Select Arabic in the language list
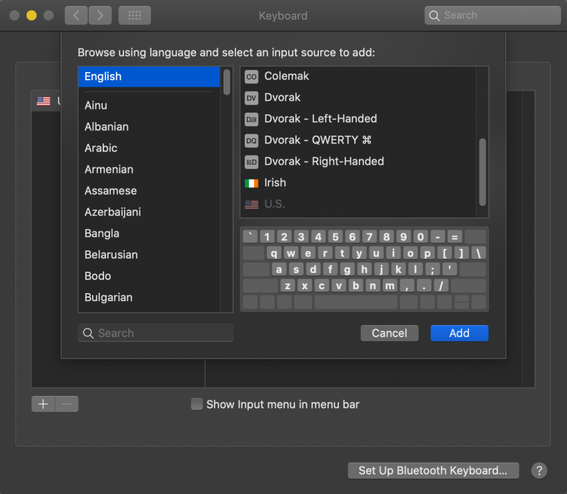 coord(101,148)
